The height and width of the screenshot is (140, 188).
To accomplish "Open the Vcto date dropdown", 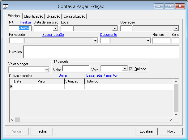I will pos(125,69).
